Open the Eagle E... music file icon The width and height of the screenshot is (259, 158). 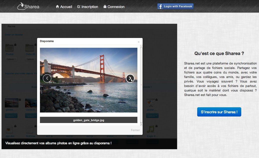pos(151,129)
